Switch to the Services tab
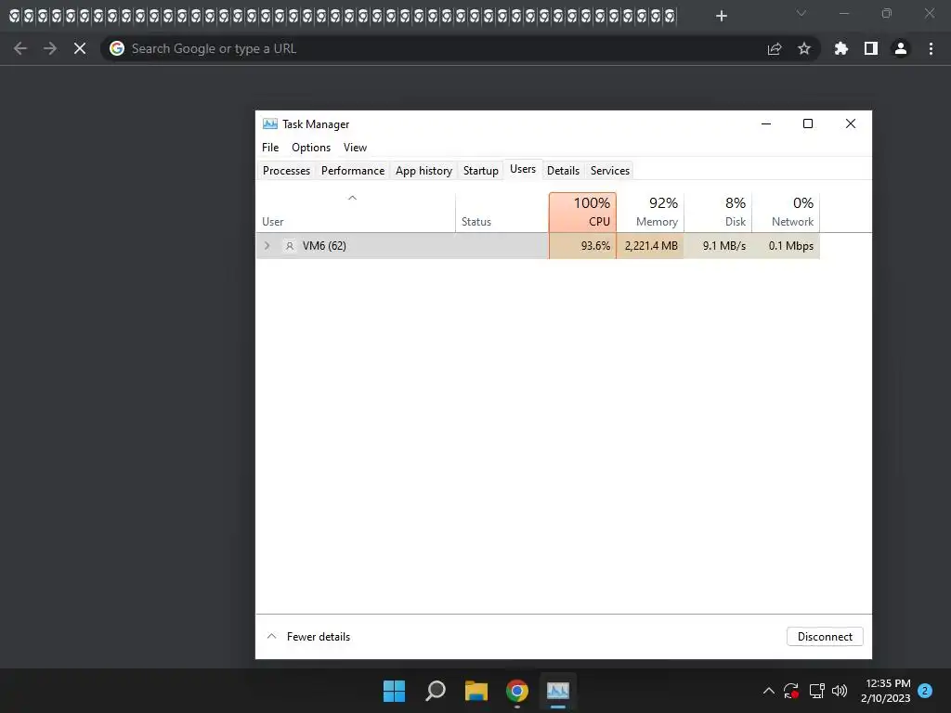Screen dimensions: 951x713 610,171
